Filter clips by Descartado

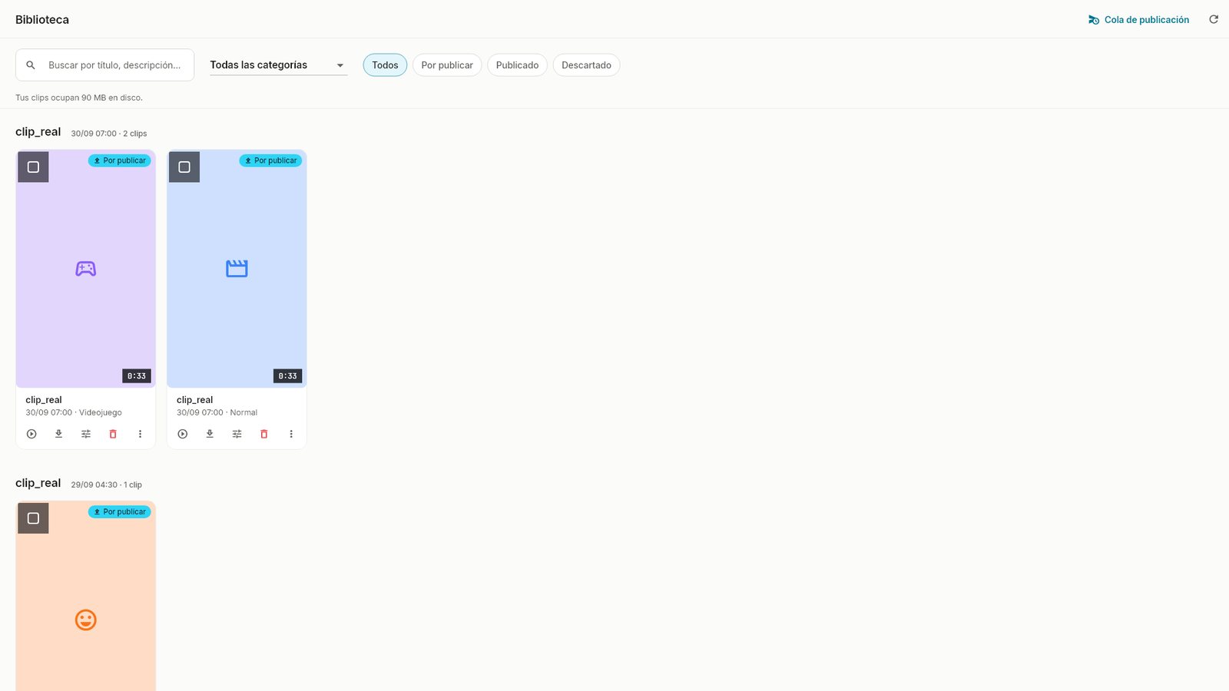(586, 65)
